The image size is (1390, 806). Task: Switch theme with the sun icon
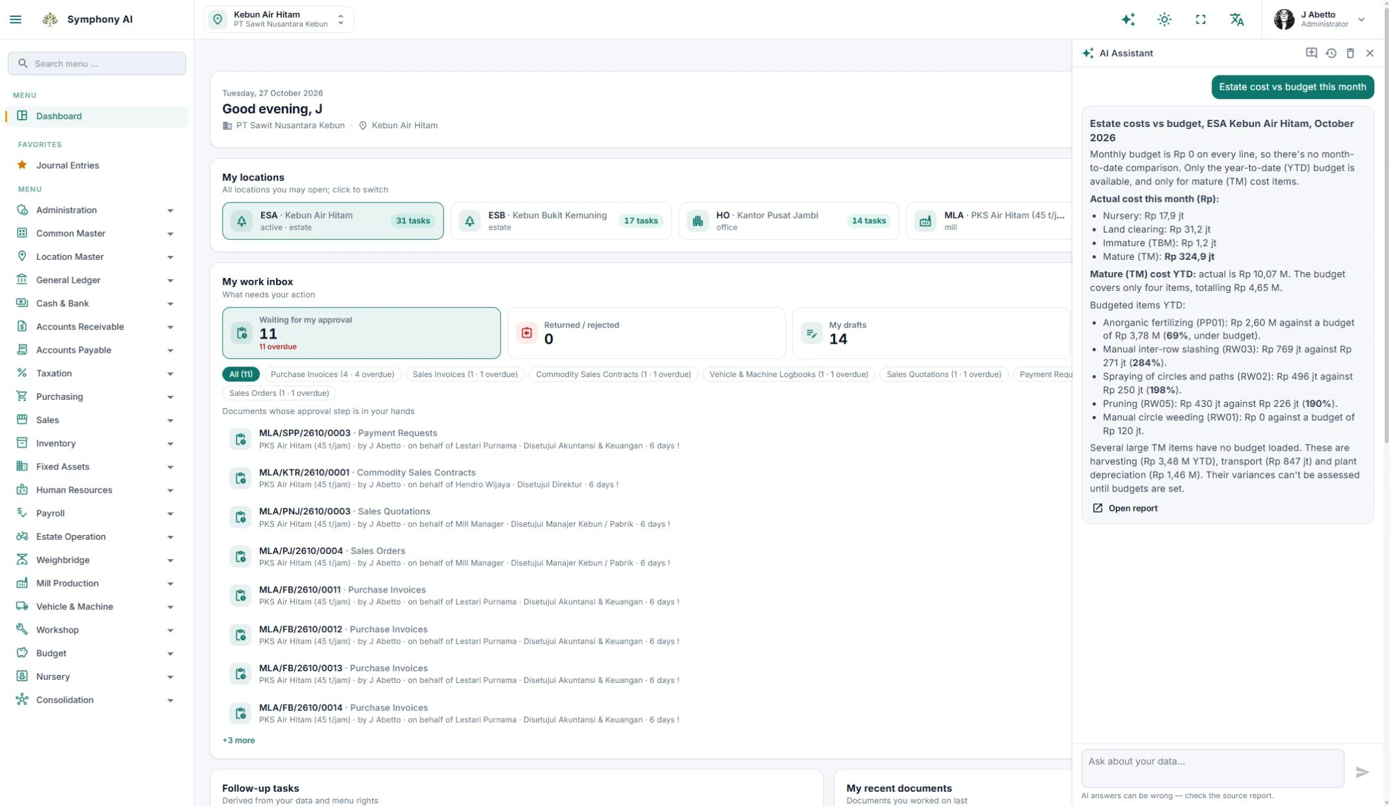(x=1164, y=20)
